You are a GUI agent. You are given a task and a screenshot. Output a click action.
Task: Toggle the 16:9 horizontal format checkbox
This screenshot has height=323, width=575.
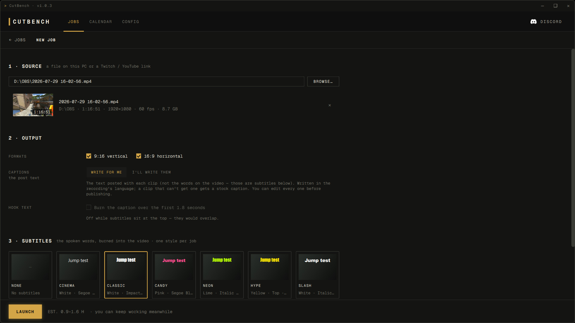139,156
